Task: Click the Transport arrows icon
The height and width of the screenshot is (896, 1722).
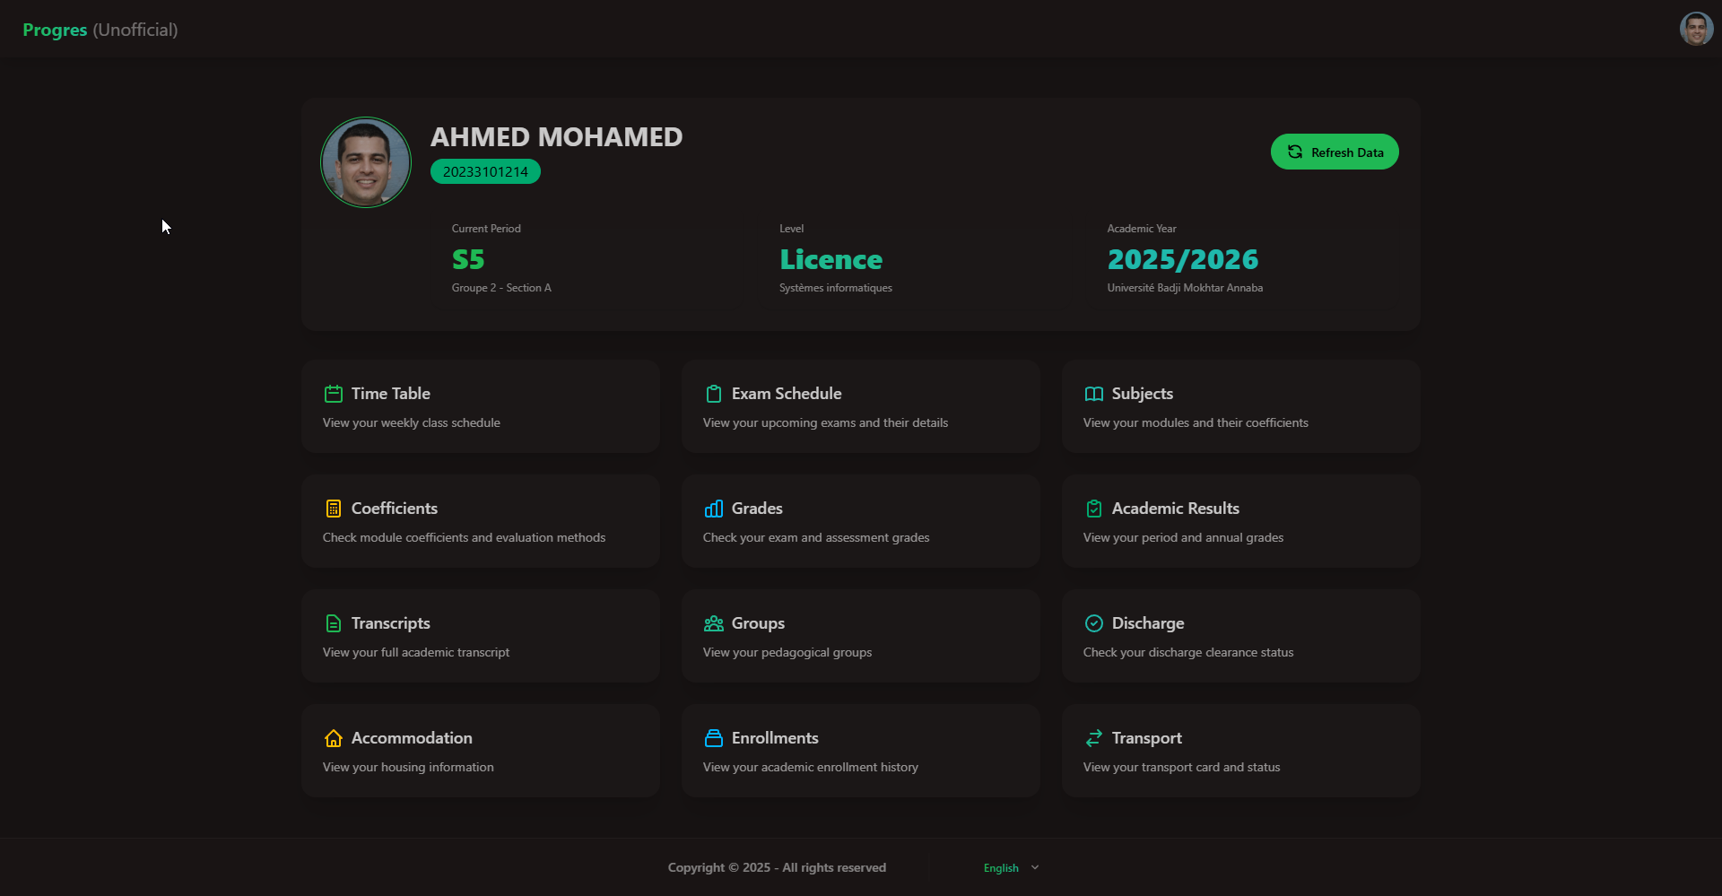Action: click(1093, 737)
